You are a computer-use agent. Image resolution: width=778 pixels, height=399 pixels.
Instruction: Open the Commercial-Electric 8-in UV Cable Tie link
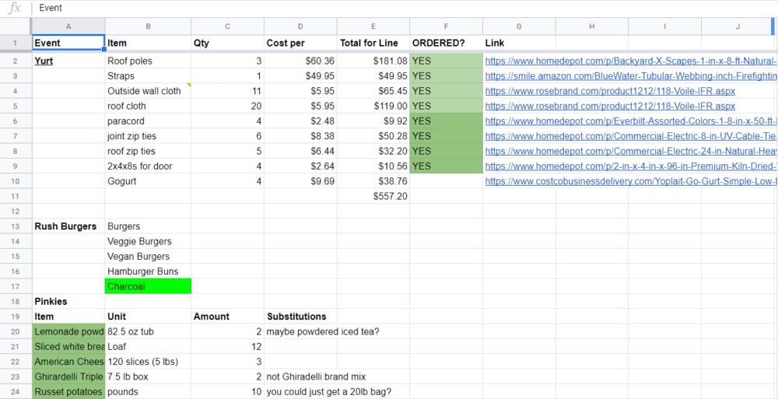pyautogui.click(x=631, y=136)
